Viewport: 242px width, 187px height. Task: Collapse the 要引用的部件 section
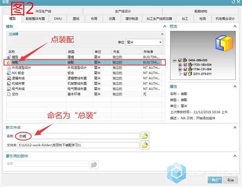point(235,156)
